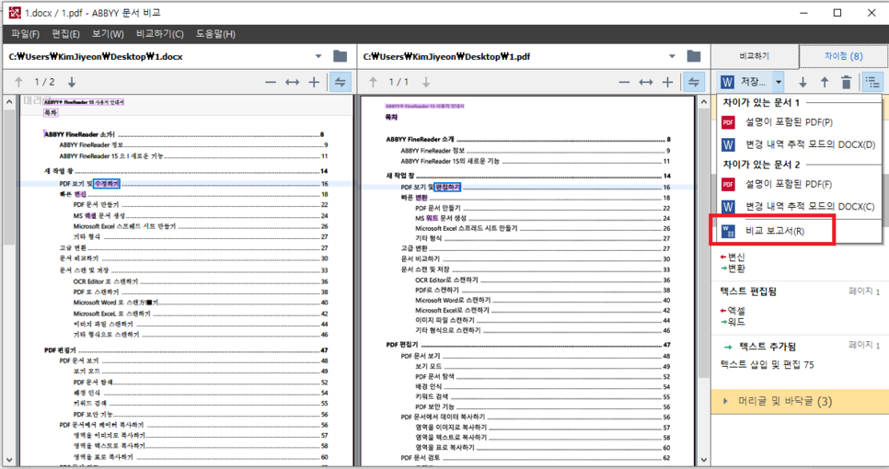Screen dimensions: 889x469
Task: Open the 도움말(H) menu
Action: point(215,34)
